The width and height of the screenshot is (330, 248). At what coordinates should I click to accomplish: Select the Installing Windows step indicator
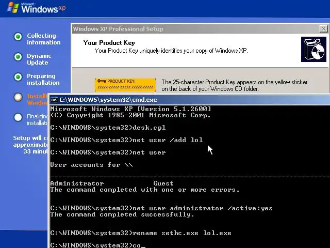[18, 97]
